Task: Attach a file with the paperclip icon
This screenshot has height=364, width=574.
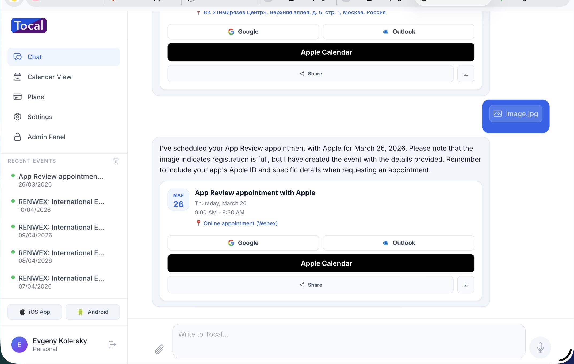Action: [159, 349]
